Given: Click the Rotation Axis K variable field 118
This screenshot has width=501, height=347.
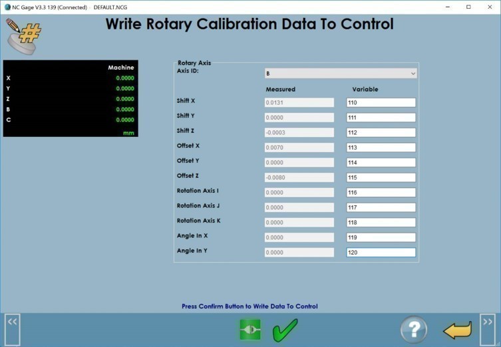Looking at the screenshot, I should pos(381,223).
